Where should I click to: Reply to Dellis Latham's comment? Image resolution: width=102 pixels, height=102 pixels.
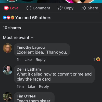point(44,87)
